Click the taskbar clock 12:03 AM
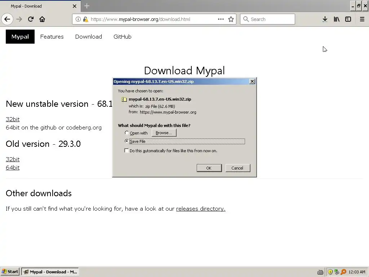This screenshot has height=277, width=369. click(x=357, y=272)
